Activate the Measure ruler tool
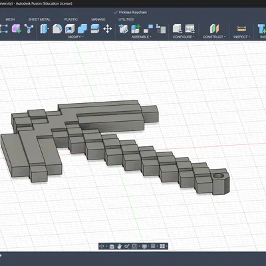Image resolution: width=266 pixels, height=266 pixels. tap(241, 29)
